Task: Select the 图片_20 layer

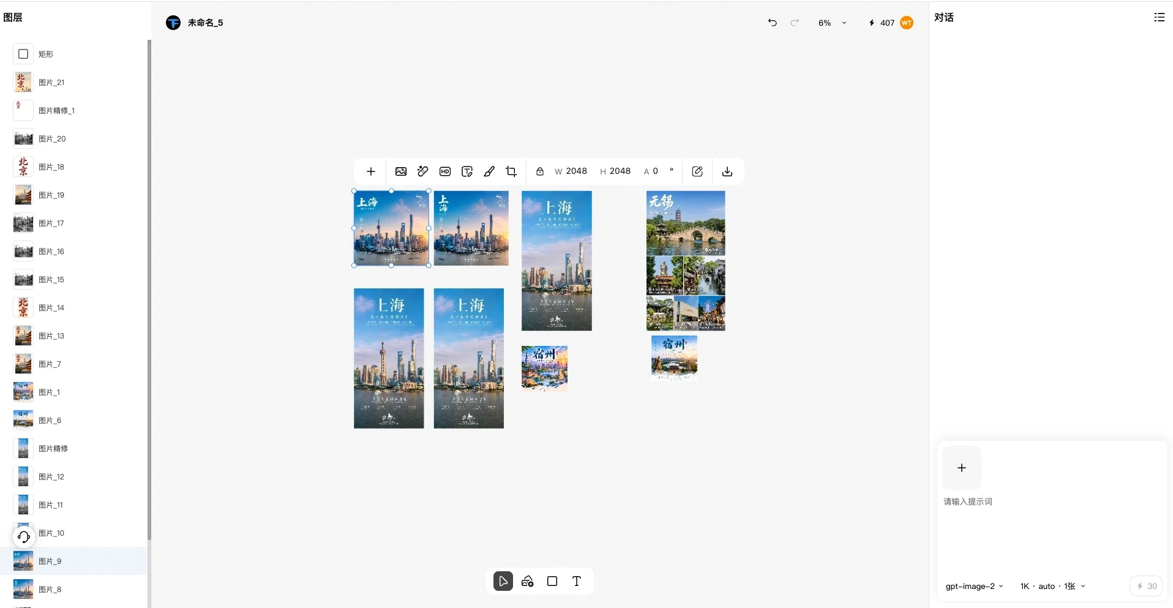Action: pos(73,138)
